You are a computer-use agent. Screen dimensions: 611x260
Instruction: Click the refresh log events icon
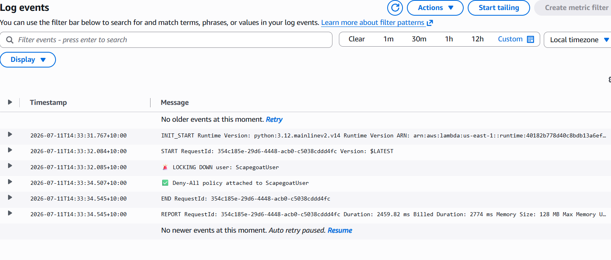click(395, 8)
